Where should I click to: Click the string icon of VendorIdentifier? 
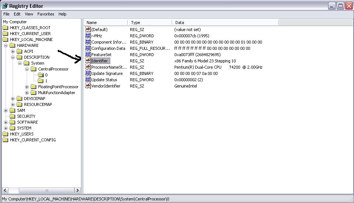coord(88,86)
